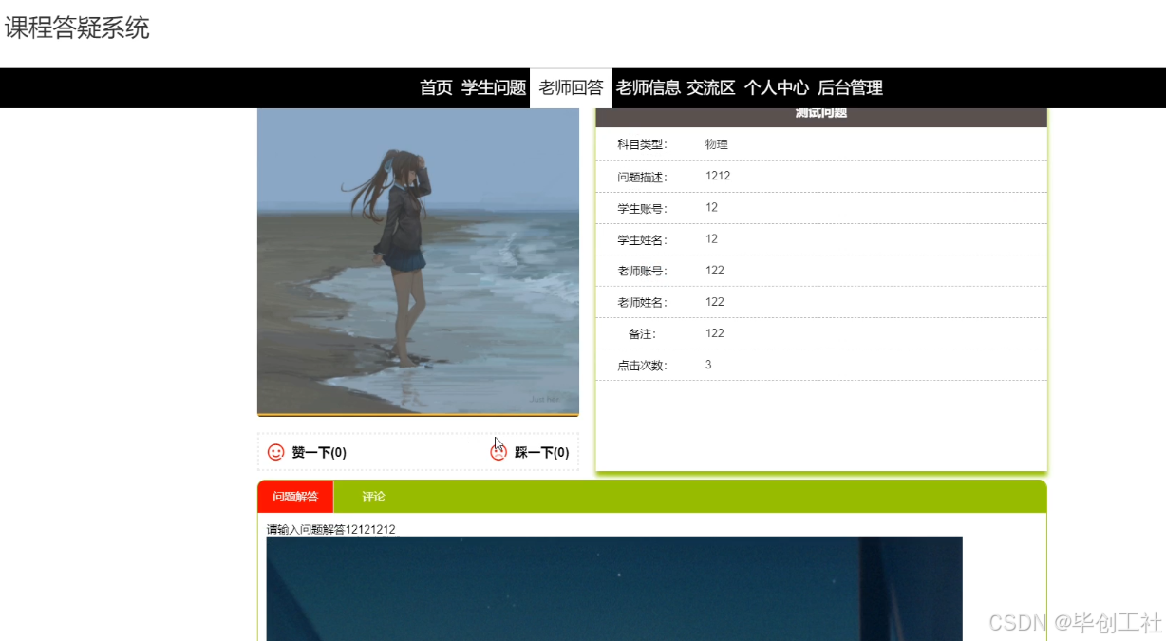Go to 老师信息 page
This screenshot has width=1166, height=641.
pyautogui.click(x=649, y=88)
